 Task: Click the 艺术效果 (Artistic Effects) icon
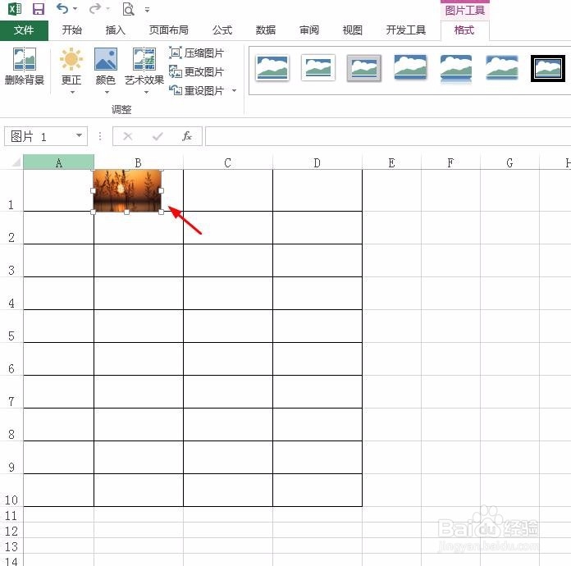click(x=144, y=59)
